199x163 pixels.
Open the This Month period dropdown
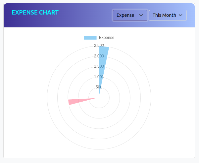point(168,15)
